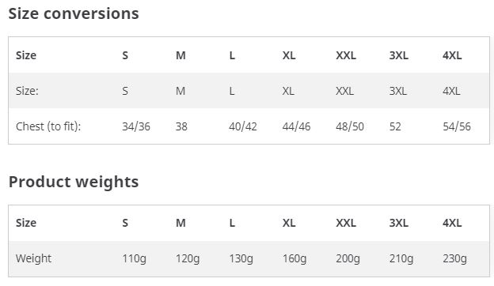Click the 130g weight under L
Viewport: 494px width, 286px height.
(x=241, y=258)
